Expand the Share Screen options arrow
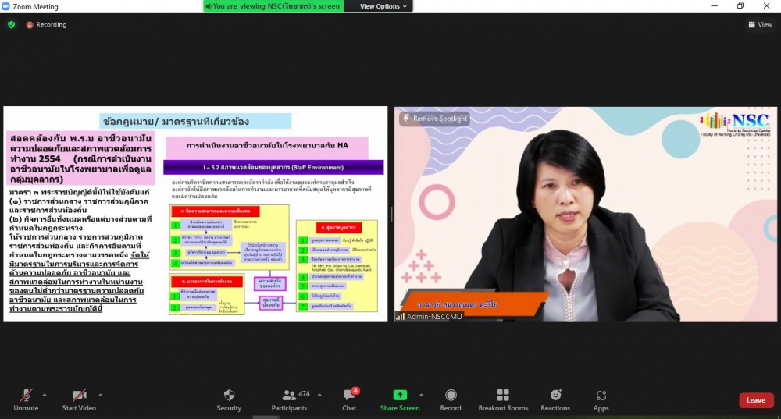Screen dimensions: 781x419 click(422, 395)
